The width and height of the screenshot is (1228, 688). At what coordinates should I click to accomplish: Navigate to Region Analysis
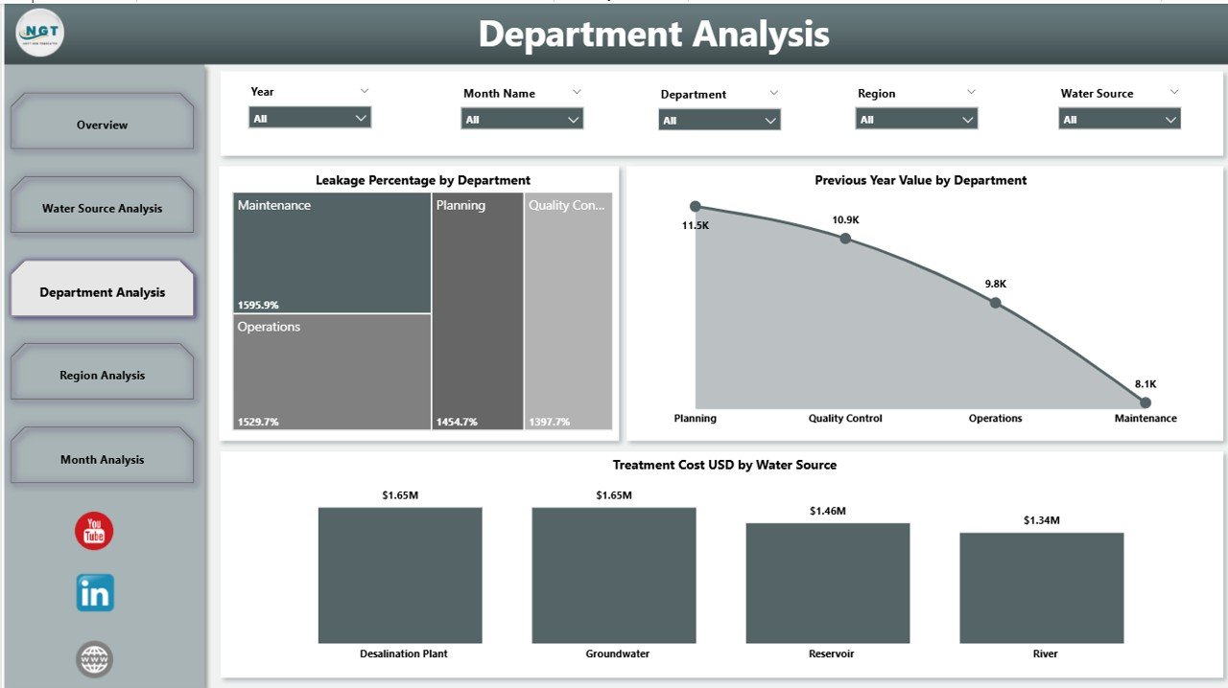point(102,374)
